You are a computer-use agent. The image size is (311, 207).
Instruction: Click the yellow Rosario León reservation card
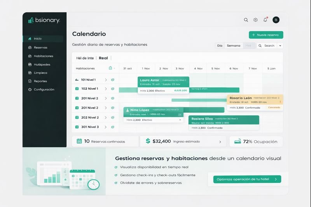(255, 103)
